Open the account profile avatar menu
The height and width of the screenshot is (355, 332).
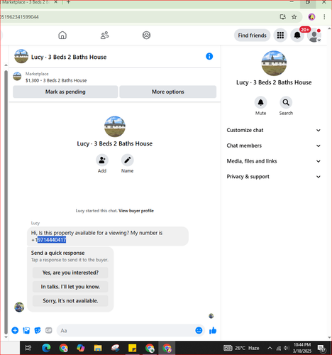(314, 35)
